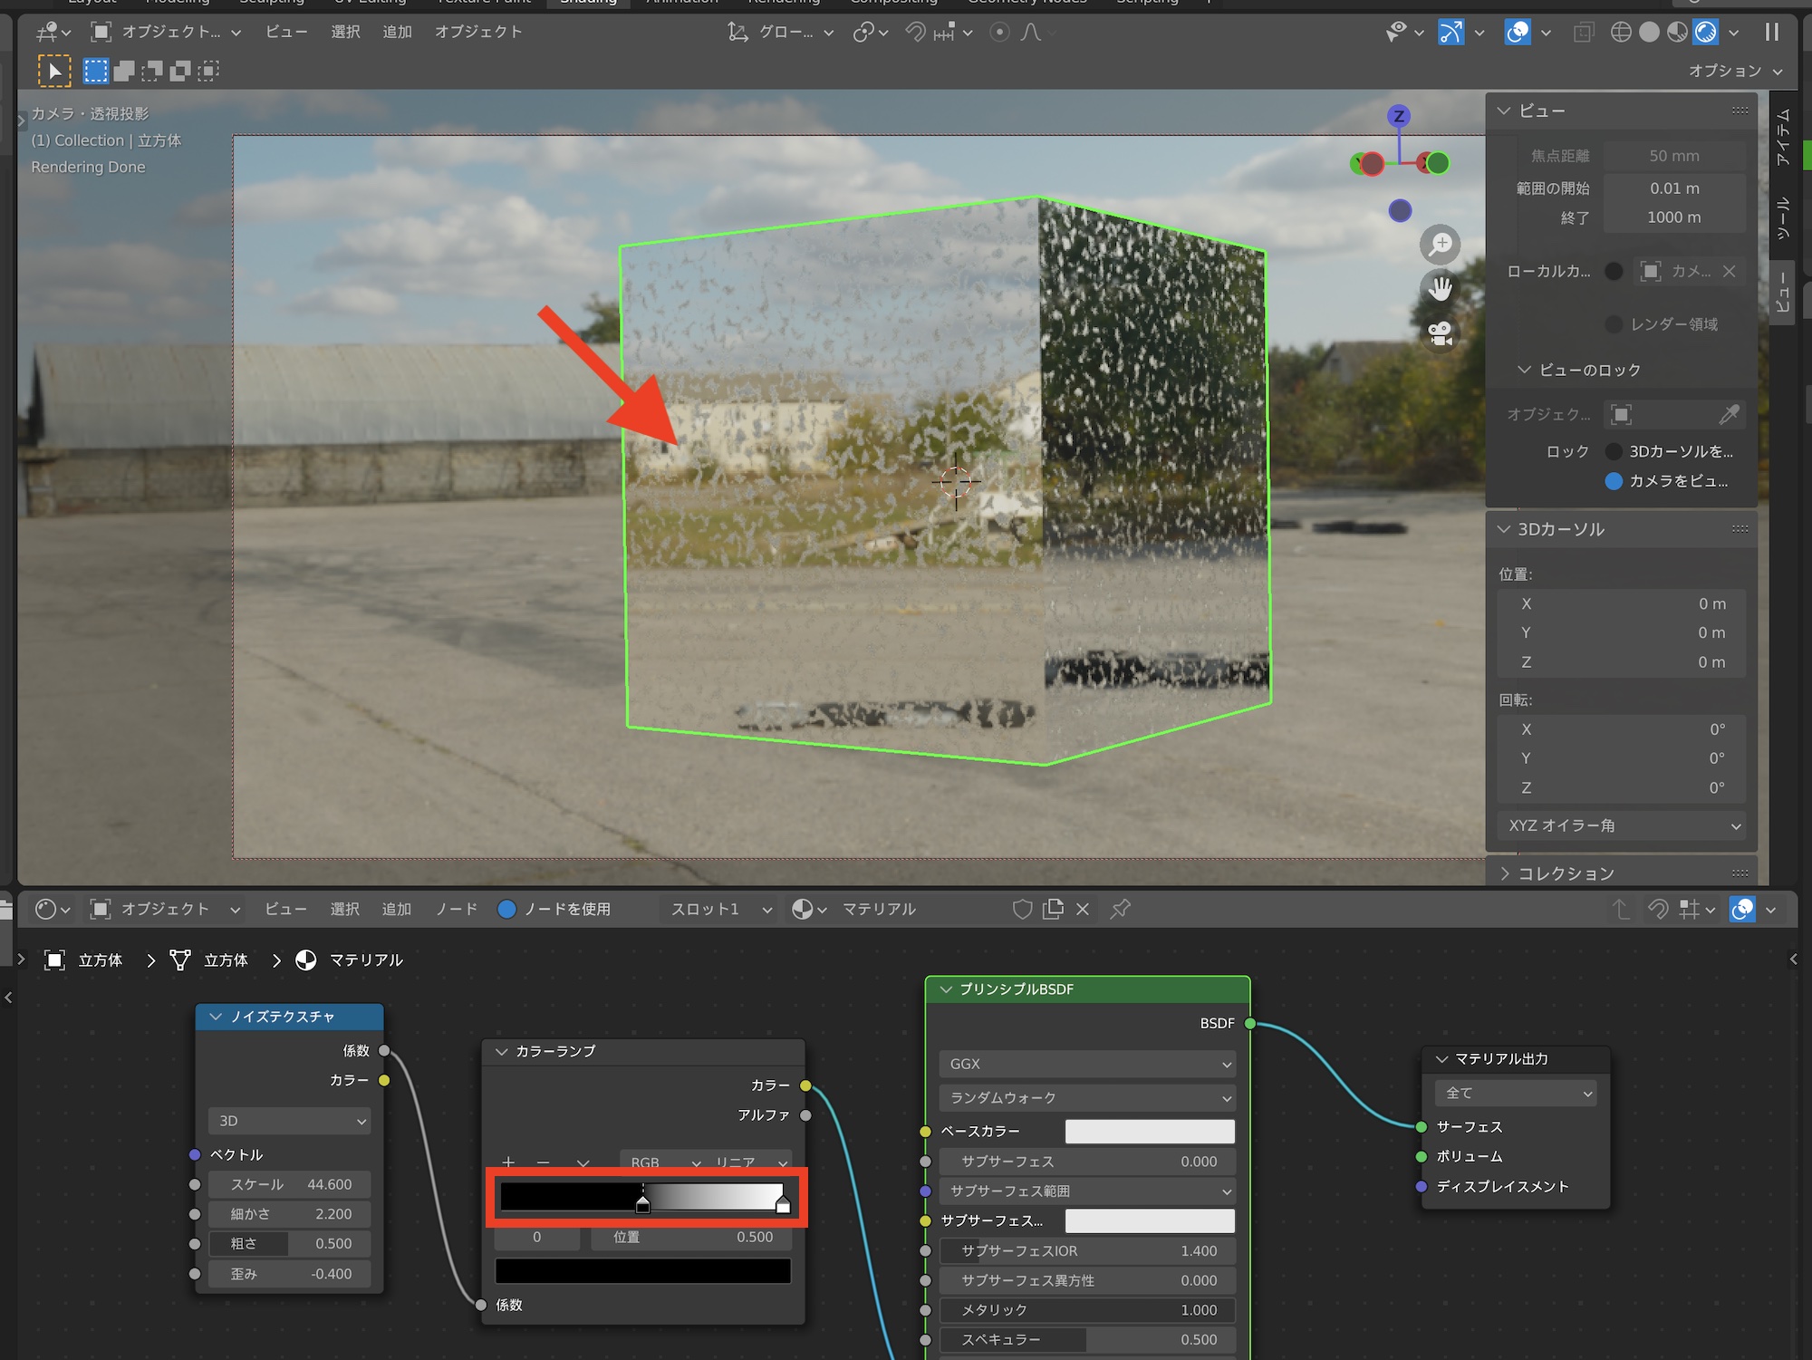Click the fake user shield icon
Viewport: 1812px width, 1360px height.
(x=1022, y=909)
